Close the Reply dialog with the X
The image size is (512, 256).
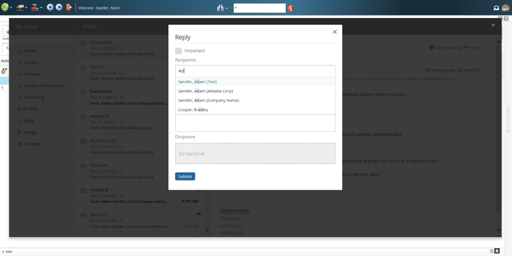click(335, 32)
